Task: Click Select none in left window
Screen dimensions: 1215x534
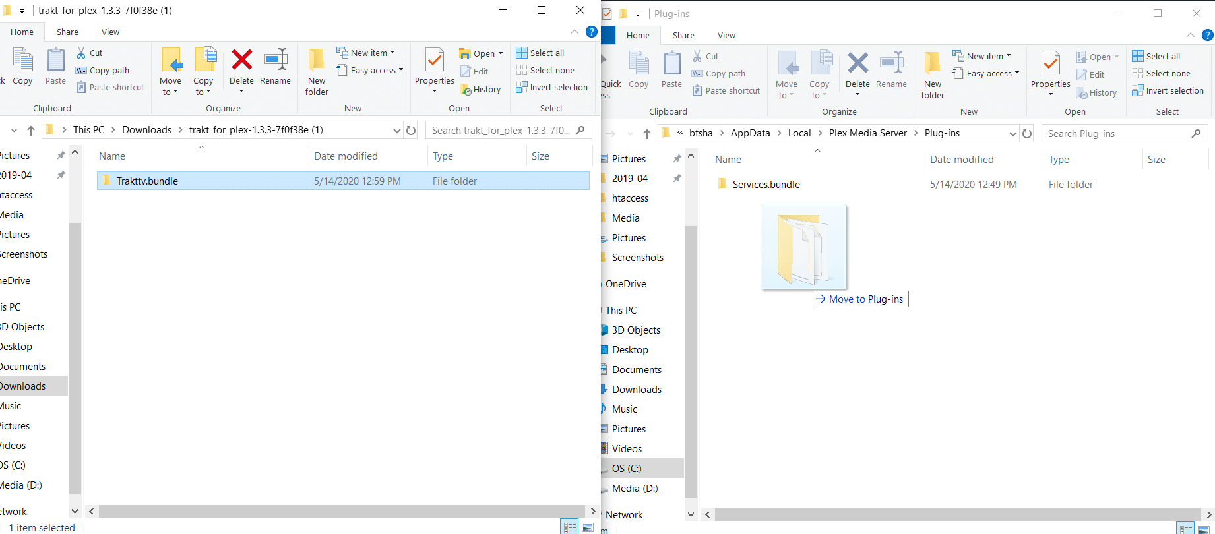Action: [x=545, y=70]
